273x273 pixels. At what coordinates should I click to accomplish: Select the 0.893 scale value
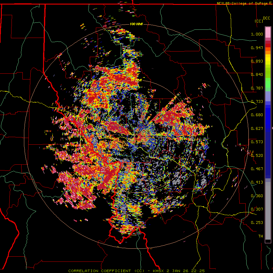[257, 61]
